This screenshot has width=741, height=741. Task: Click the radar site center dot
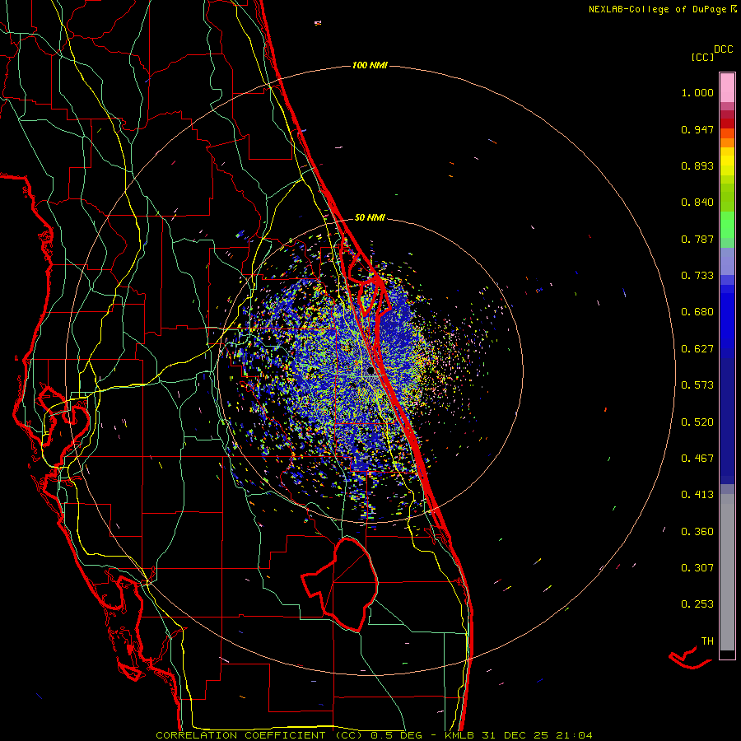pyautogui.click(x=370, y=370)
